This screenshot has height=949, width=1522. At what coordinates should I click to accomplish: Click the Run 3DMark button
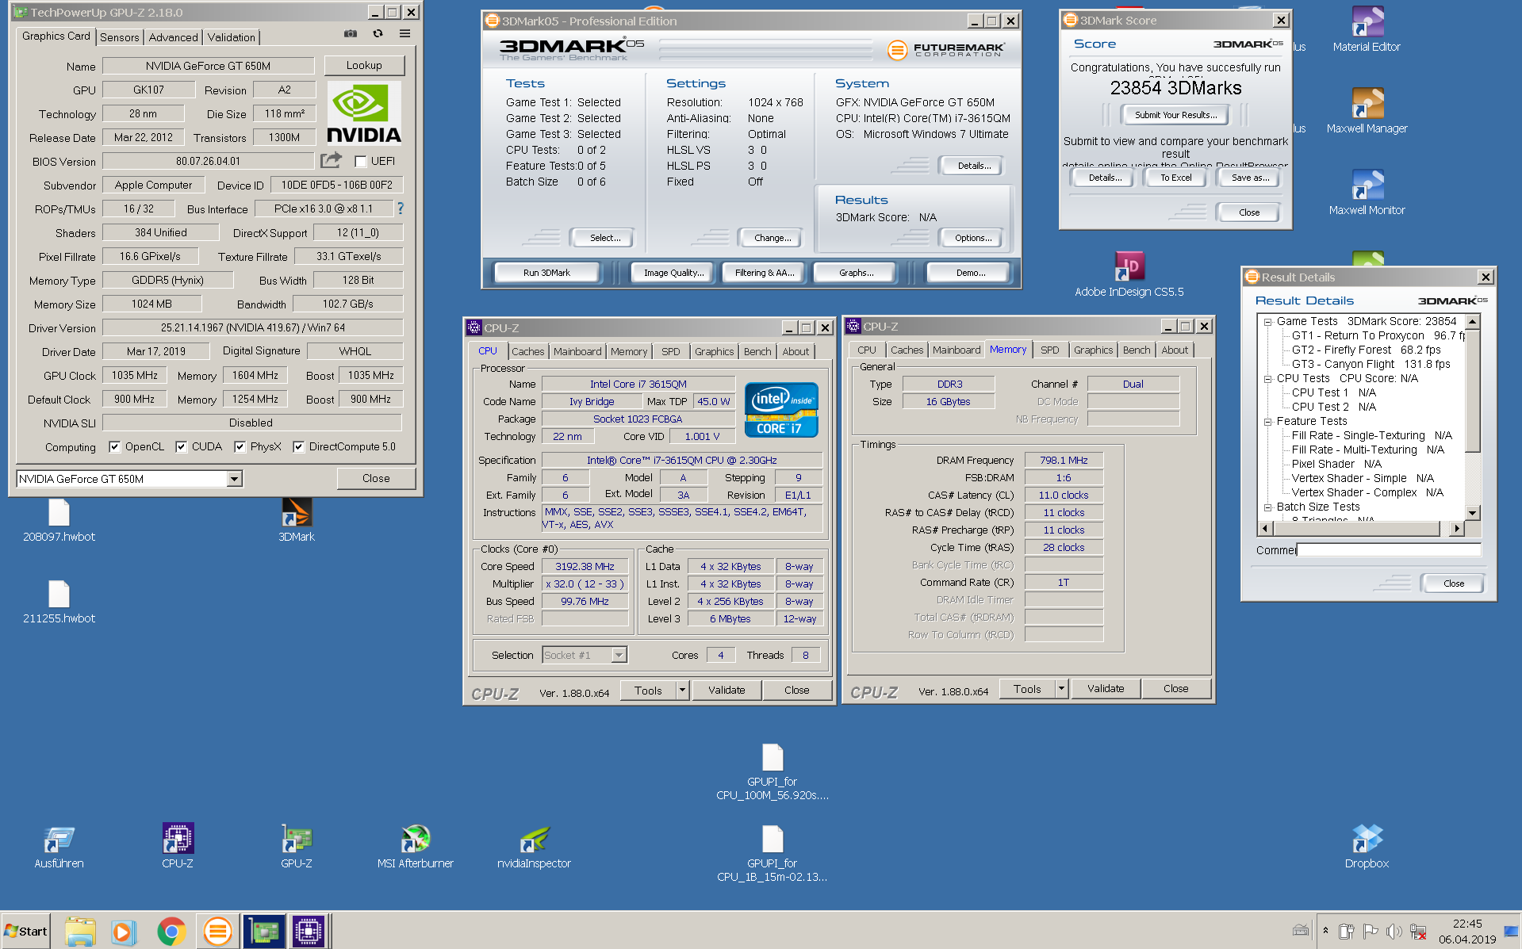546,273
